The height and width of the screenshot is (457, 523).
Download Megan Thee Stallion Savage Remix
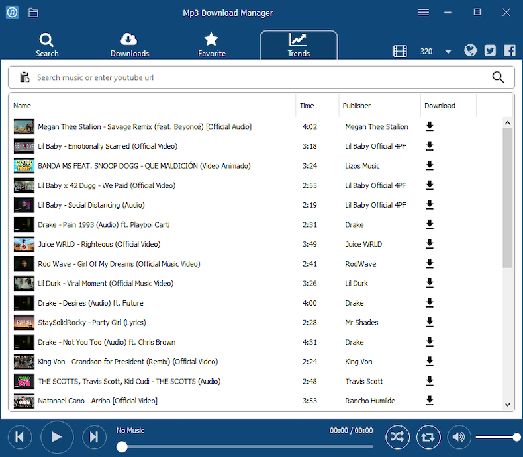click(430, 126)
